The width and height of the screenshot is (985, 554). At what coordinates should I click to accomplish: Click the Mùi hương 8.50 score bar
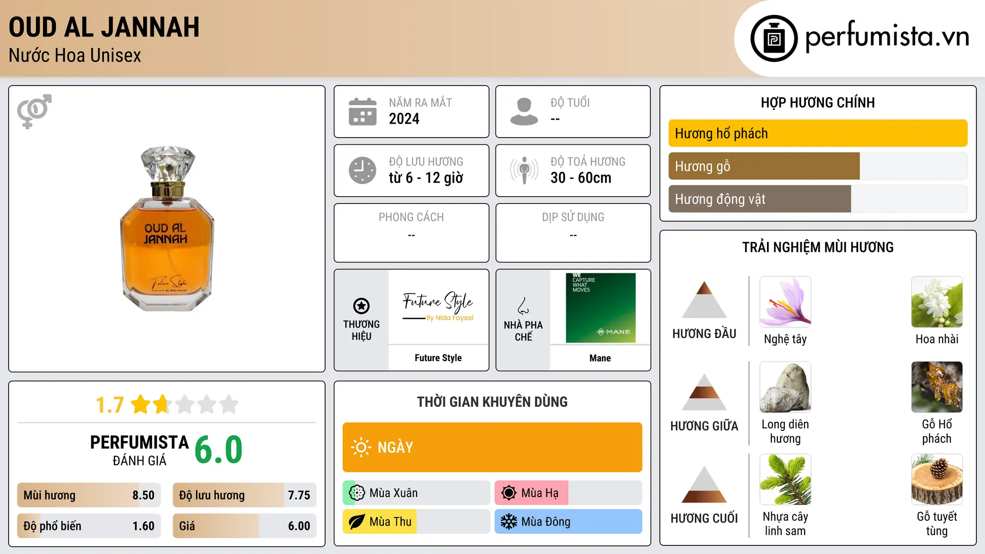tap(89, 495)
